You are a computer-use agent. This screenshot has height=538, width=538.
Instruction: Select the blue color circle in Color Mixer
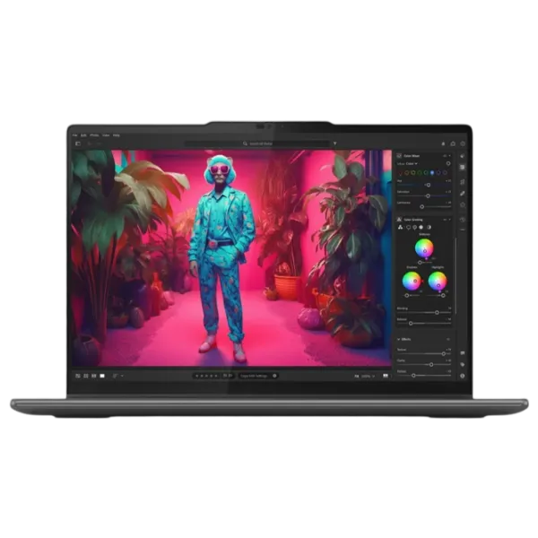(431, 172)
